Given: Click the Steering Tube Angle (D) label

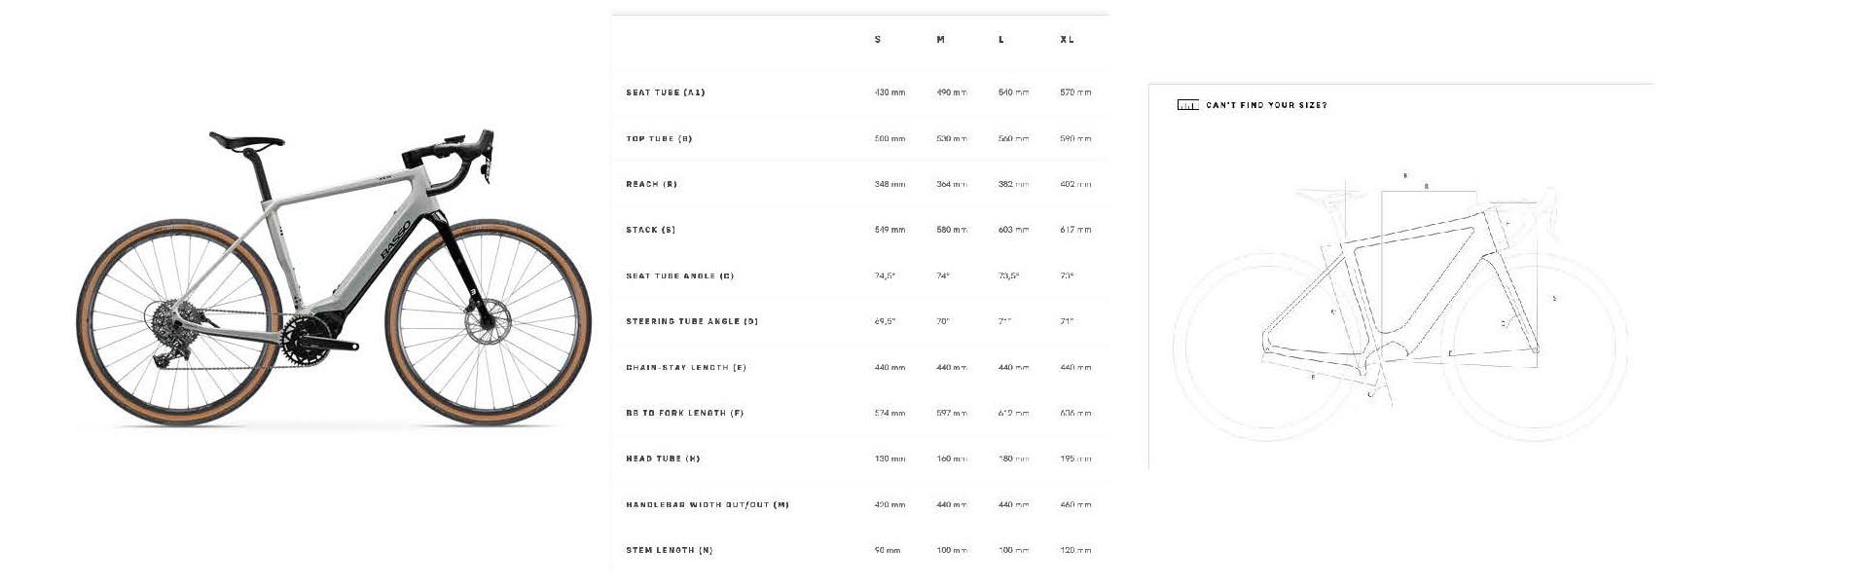Looking at the screenshot, I should 692,321.
